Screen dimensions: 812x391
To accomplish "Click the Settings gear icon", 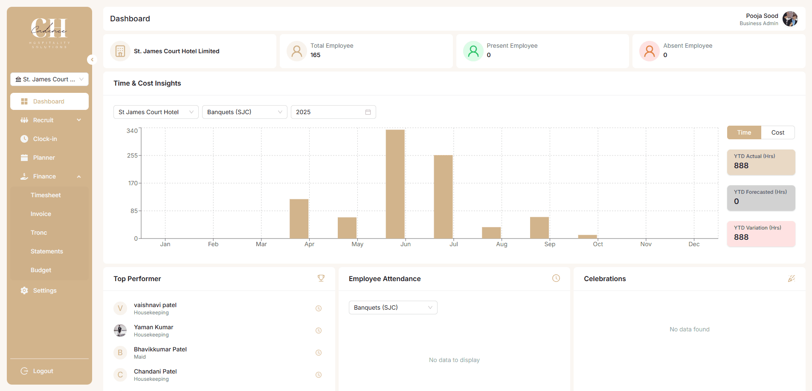I will tap(24, 290).
